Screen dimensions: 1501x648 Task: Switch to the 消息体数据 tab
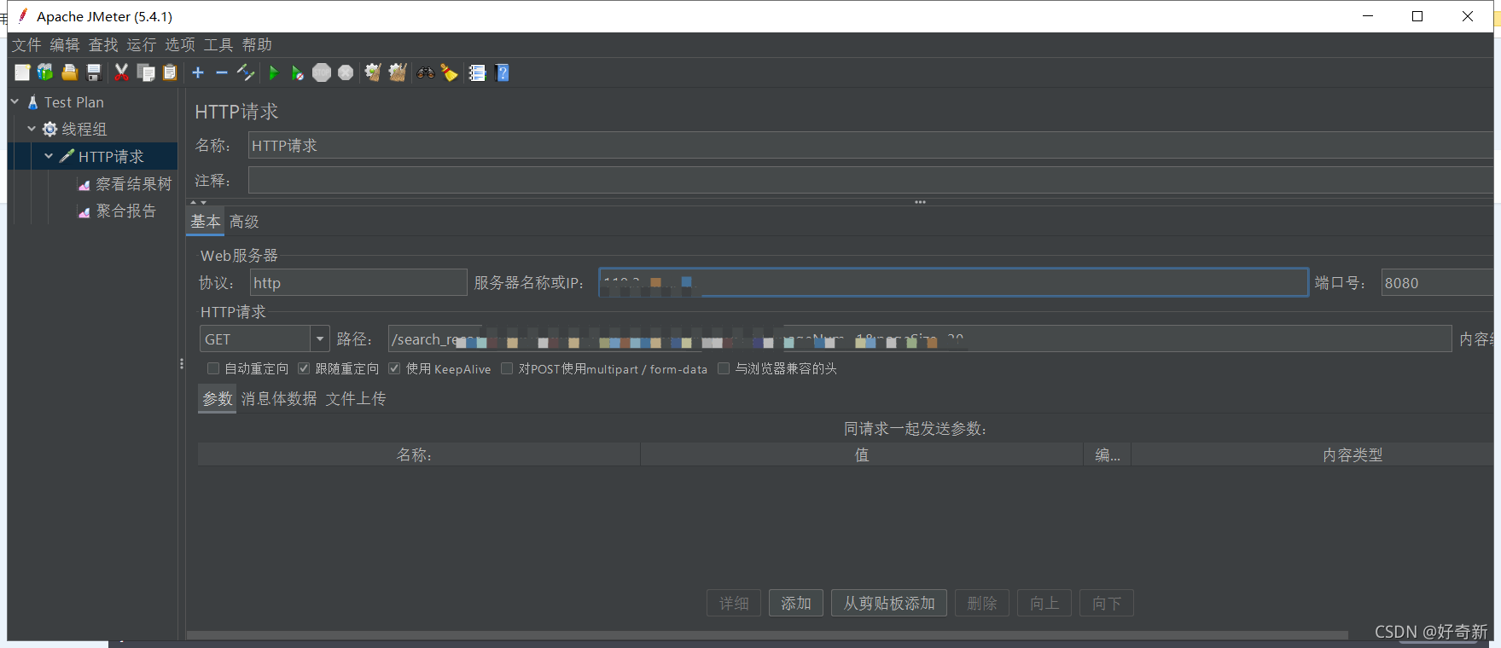279,399
